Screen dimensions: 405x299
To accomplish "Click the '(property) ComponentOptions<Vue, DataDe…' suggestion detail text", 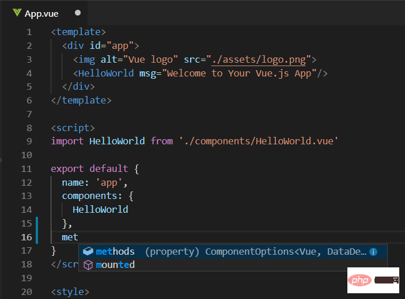I will pos(255,252).
